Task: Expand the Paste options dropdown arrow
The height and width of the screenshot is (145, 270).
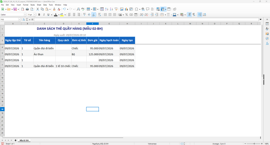Action: coord(50,9)
